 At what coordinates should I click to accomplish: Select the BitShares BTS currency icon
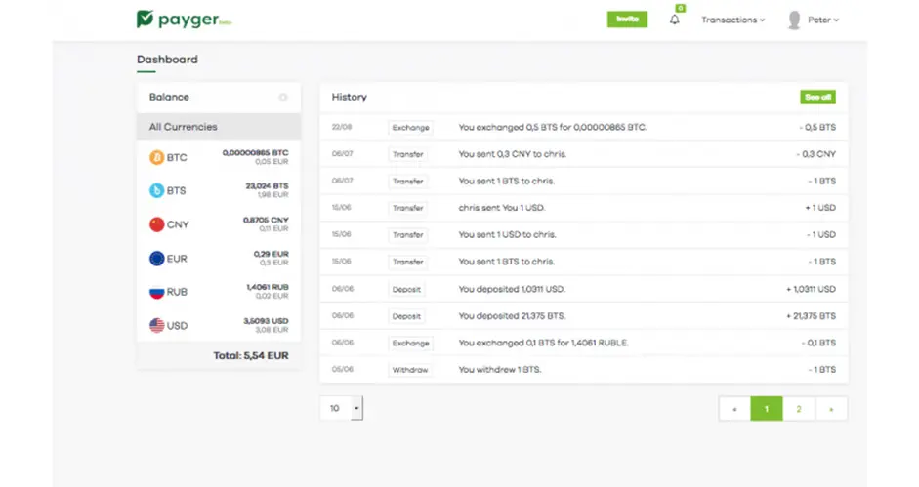tap(156, 191)
